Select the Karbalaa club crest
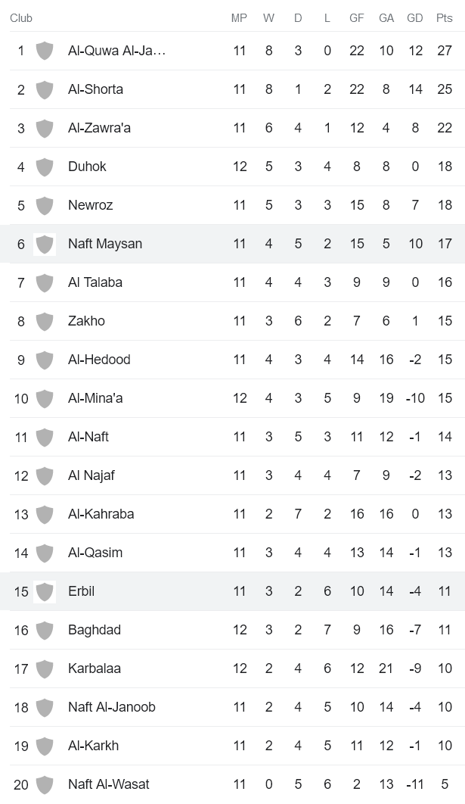Screen dimensions: 465x804 coord(46,668)
